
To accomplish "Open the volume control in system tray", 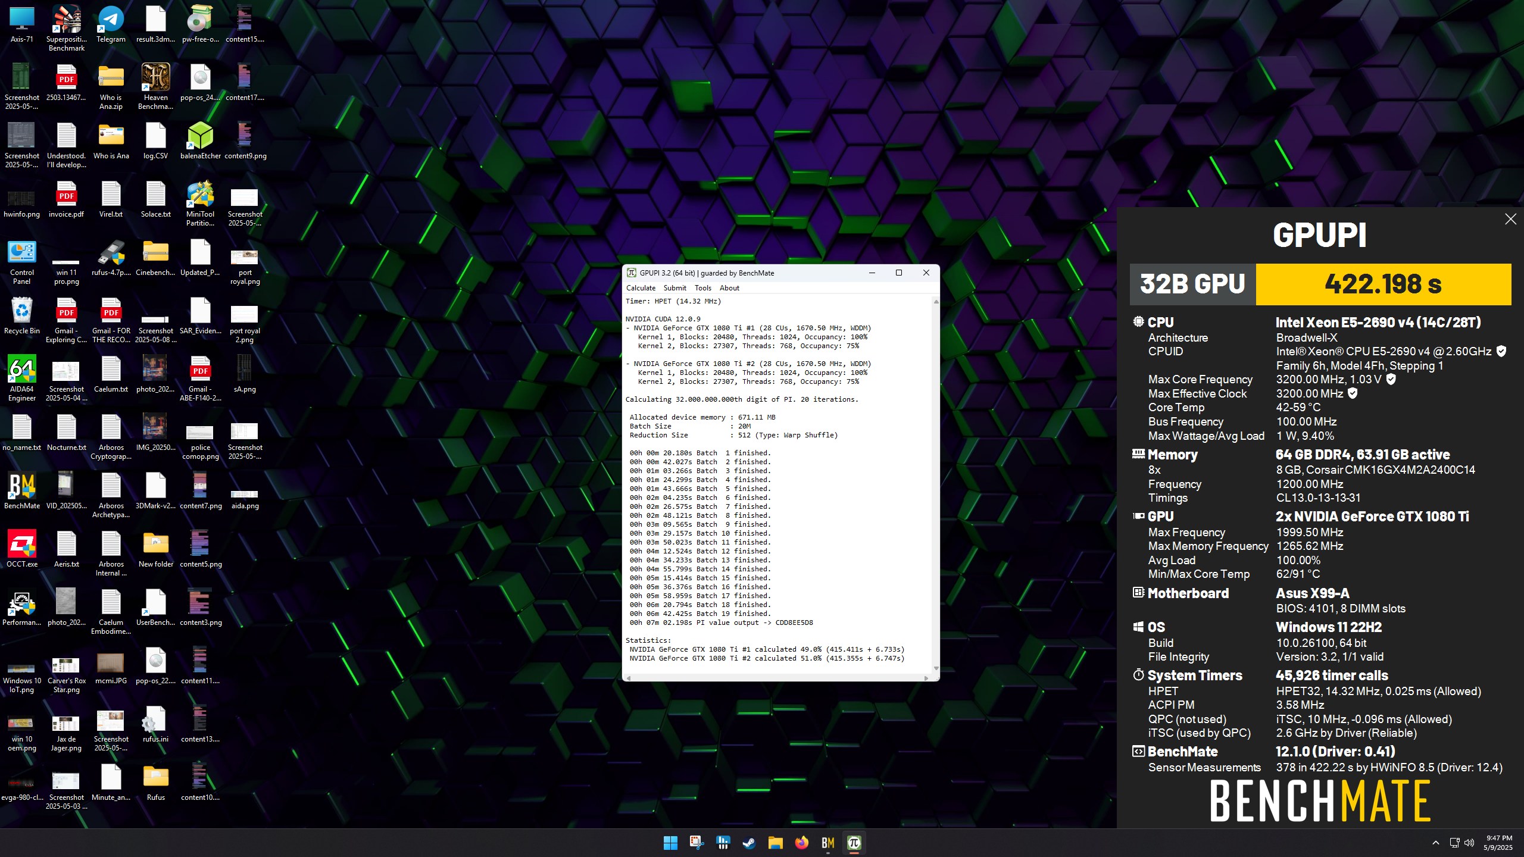I will 1469,843.
